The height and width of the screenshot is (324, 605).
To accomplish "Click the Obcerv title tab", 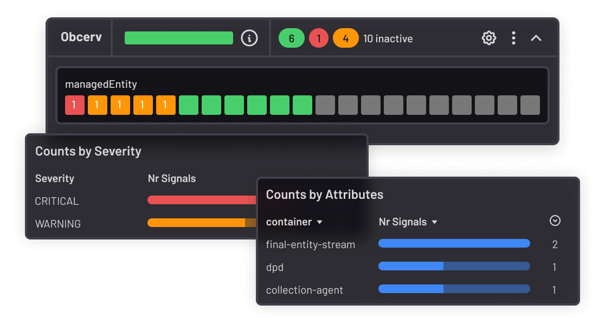I will [81, 38].
